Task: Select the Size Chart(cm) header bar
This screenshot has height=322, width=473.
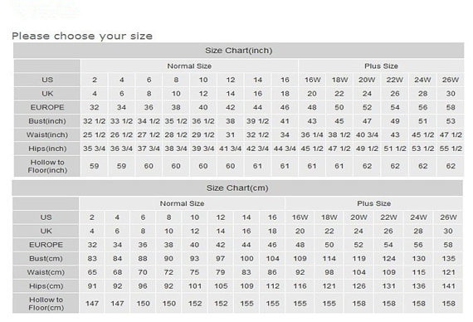Action: click(x=237, y=188)
